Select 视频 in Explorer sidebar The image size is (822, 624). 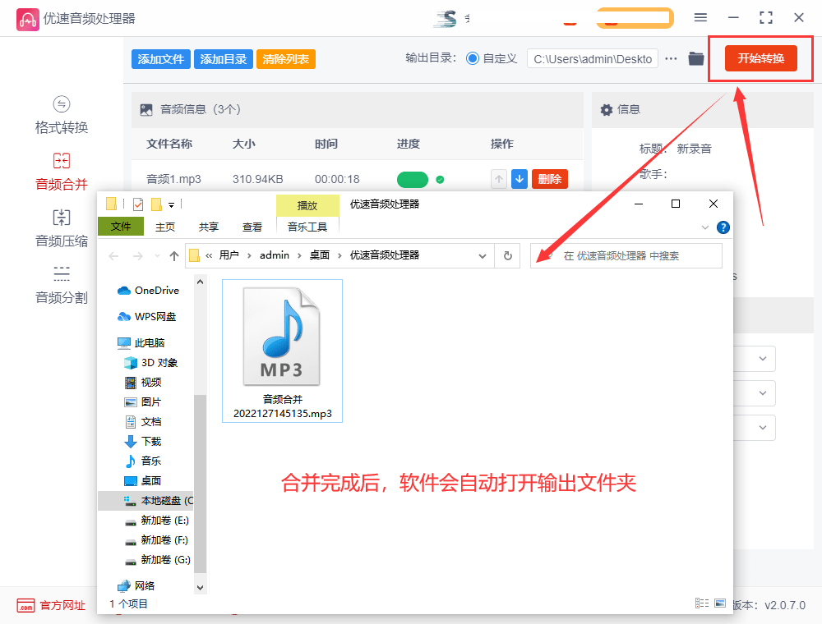143,382
